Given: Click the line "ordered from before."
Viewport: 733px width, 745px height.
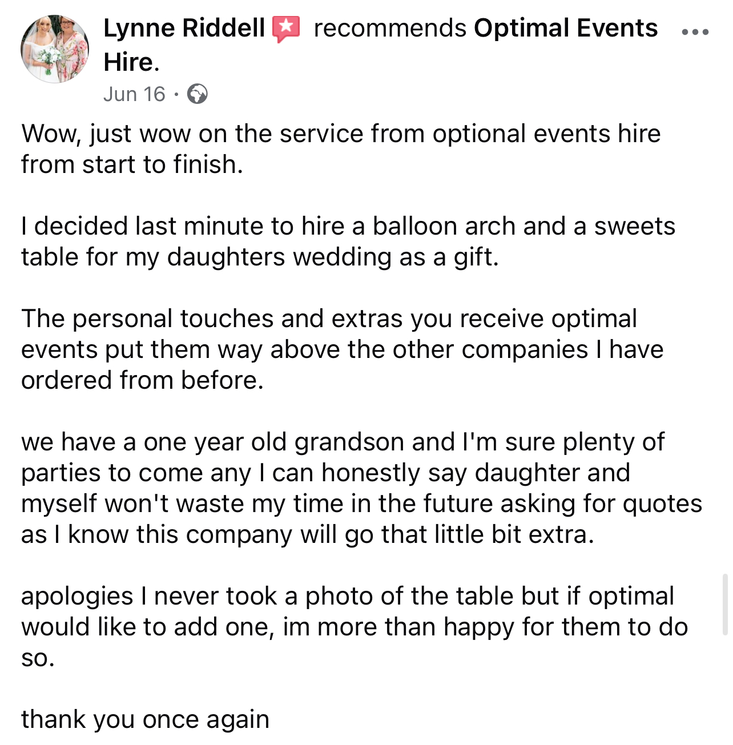Looking at the screenshot, I should click(x=143, y=380).
